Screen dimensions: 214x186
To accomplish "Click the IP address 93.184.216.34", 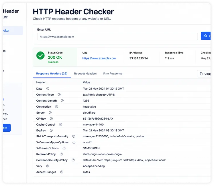I will pos(139,58).
